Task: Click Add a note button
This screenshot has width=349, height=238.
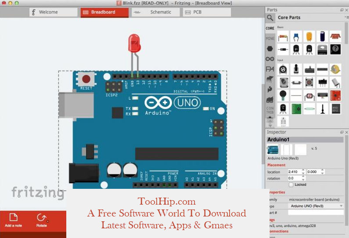Action: coord(13,220)
